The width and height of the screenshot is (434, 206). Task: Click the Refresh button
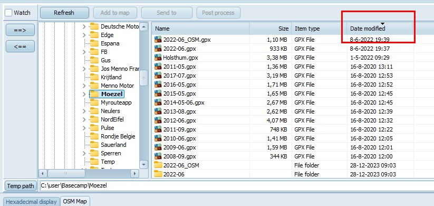point(64,13)
